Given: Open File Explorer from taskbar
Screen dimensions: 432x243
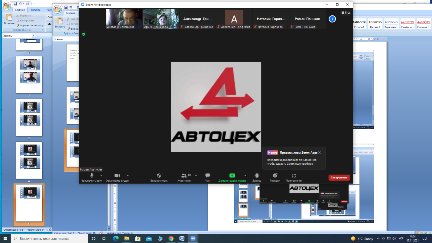Looking at the screenshot, I should pos(127,239).
